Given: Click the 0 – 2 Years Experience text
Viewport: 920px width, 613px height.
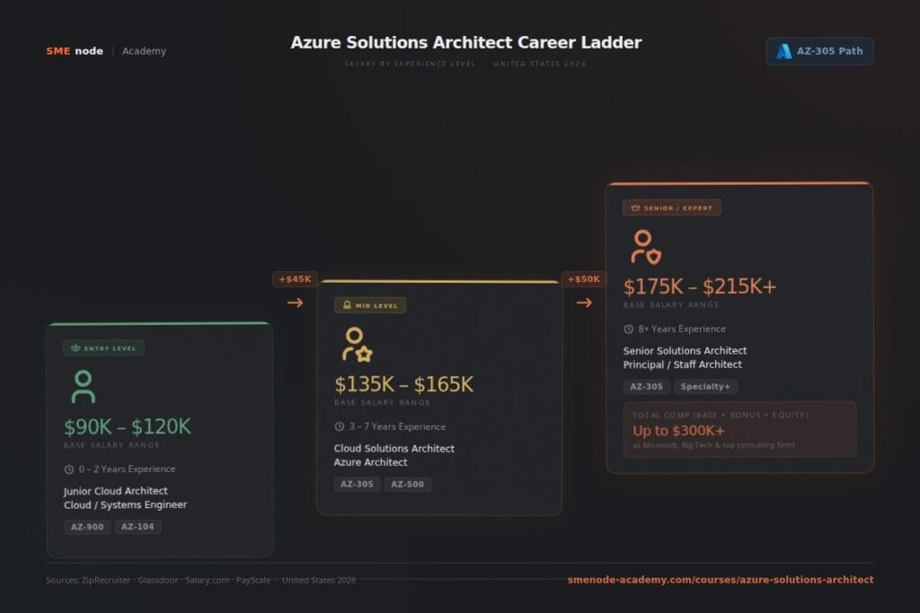Looking at the screenshot, I should [128, 469].
